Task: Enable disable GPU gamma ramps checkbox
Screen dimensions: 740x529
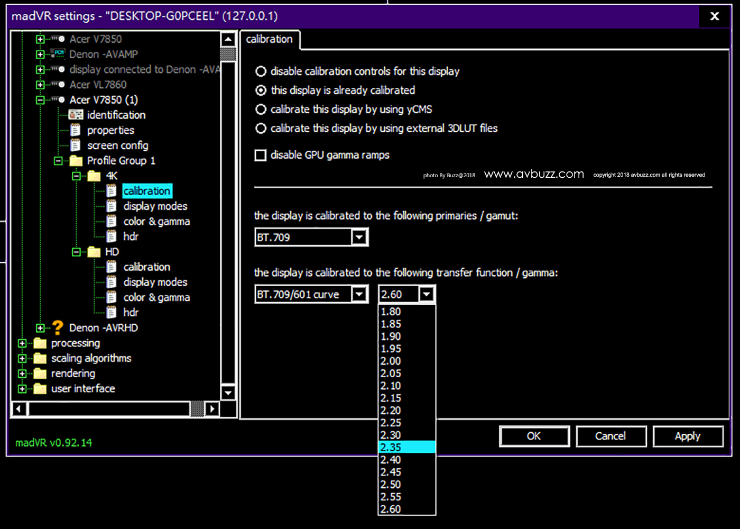Action: click(x=261, y=155)
